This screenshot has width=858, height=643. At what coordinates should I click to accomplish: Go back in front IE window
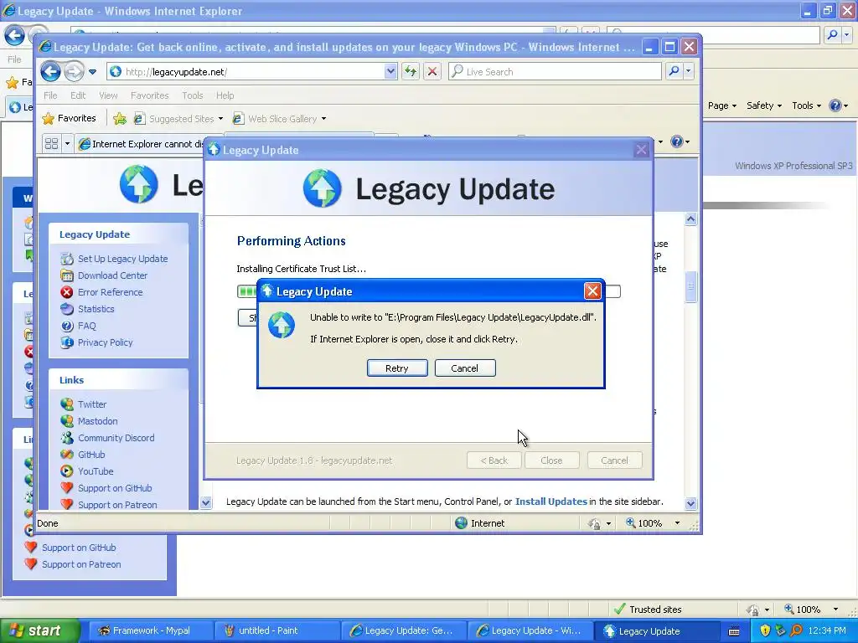[50, 71]
